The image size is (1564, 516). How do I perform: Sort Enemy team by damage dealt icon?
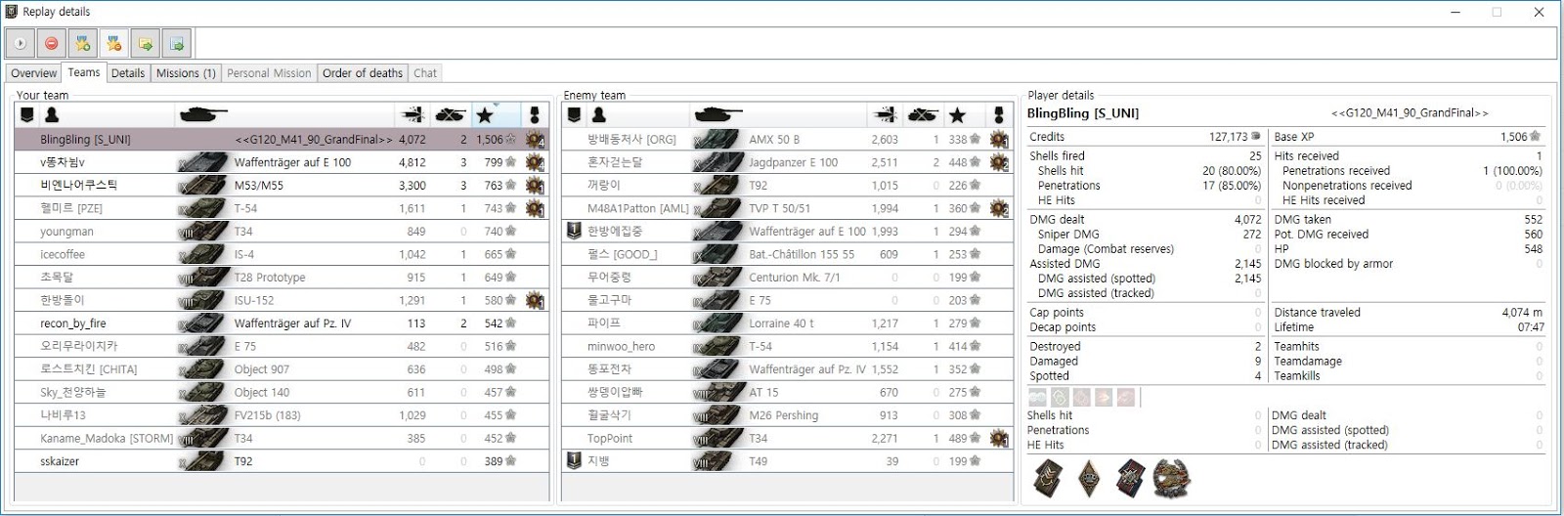point(886,115)
